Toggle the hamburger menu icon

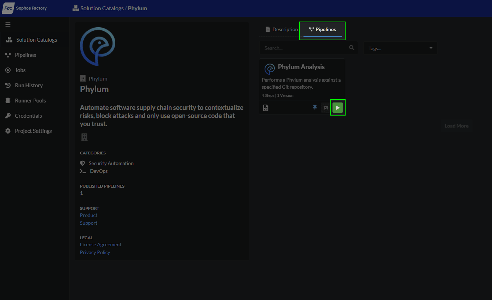click(x=8, y=24)
